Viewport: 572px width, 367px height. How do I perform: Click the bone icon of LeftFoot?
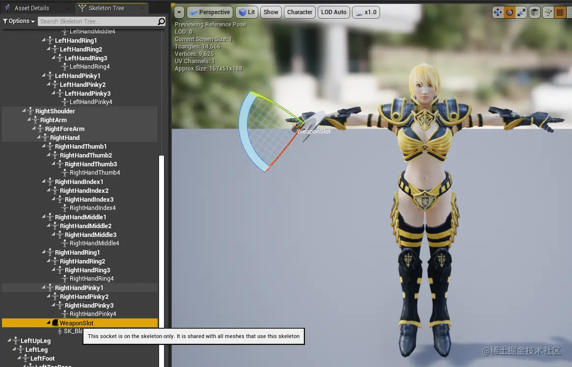pyautogui.click(x=26, y=359)
